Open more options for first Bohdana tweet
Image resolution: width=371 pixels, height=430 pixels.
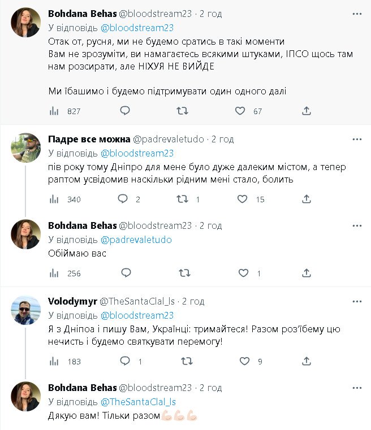click(357, 13)
